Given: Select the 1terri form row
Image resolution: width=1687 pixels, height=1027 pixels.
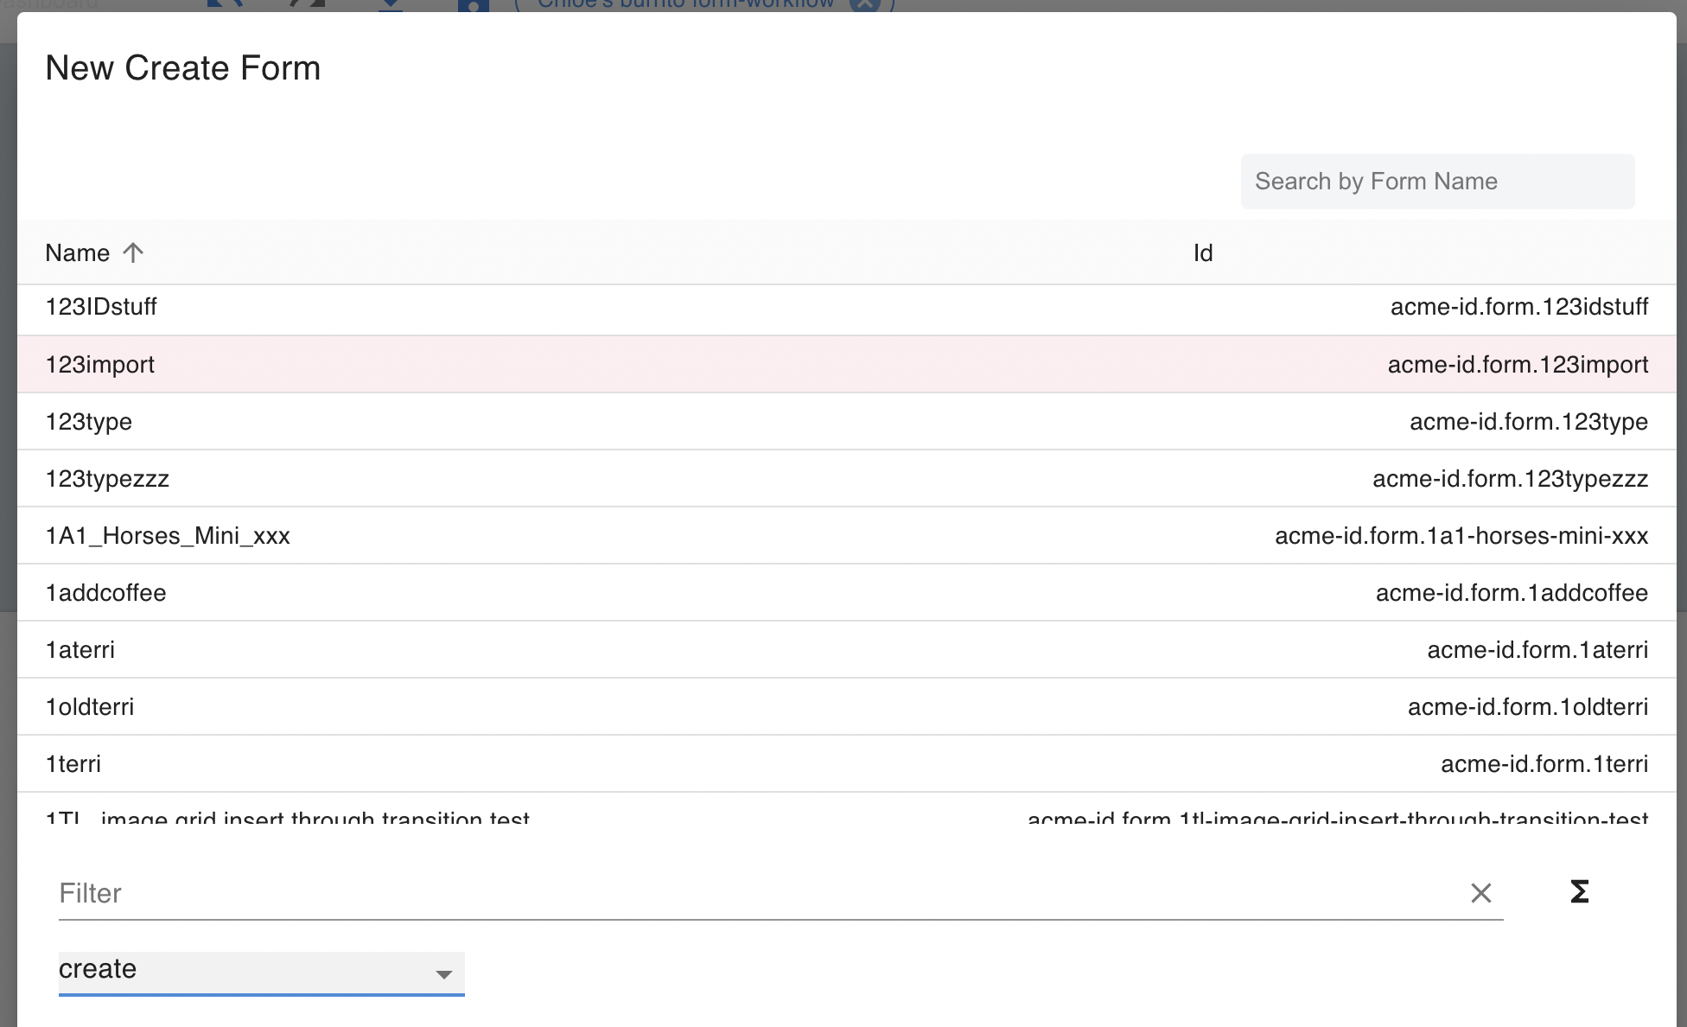Looking at the screenshot, I should tap(73, 764).
